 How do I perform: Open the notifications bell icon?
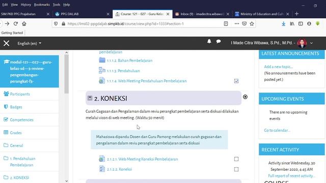click(x=209, y=41)
